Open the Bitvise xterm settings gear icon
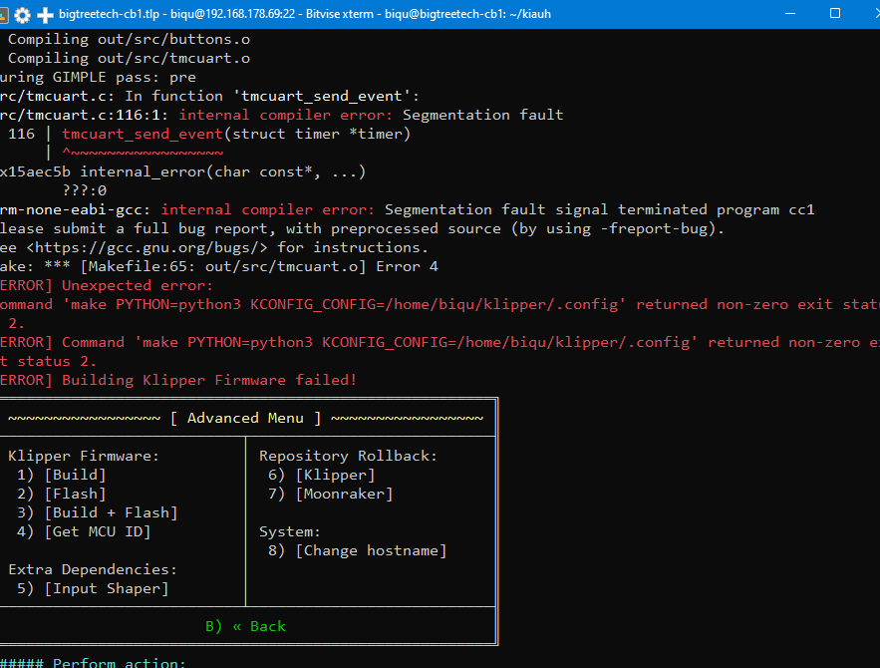Screen dimensions: 880x668 (x=23, y=15)
